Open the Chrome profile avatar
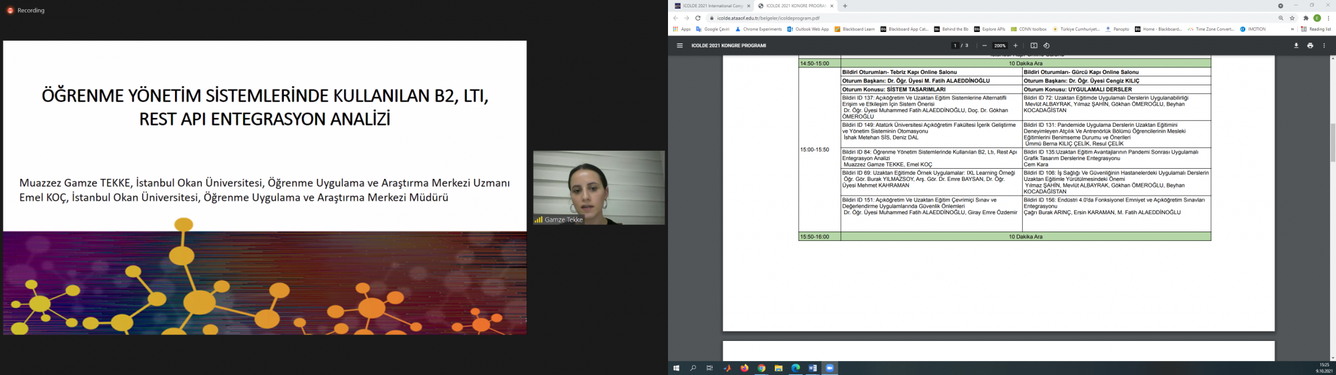This screenshot has width=1336, height=375. click(x=1317, y=18)
